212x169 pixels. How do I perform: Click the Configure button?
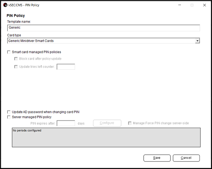click(x=107, y=123)
